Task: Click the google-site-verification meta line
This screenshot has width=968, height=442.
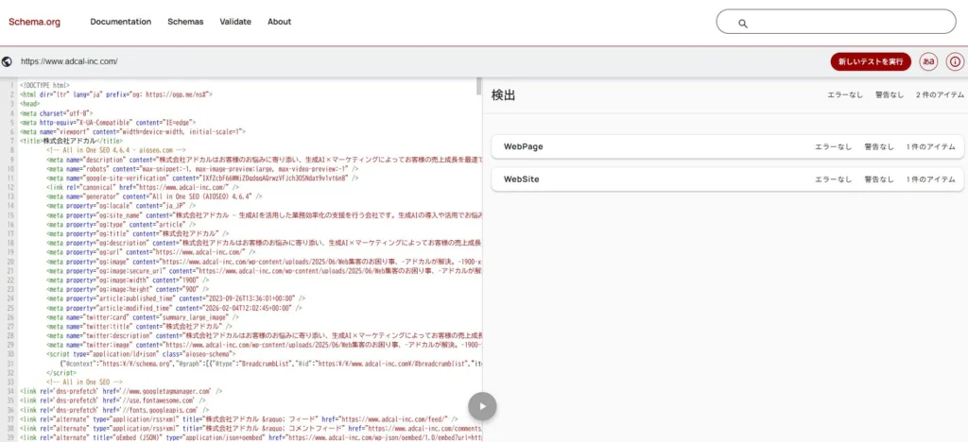Action: click(x=202, y=178)
